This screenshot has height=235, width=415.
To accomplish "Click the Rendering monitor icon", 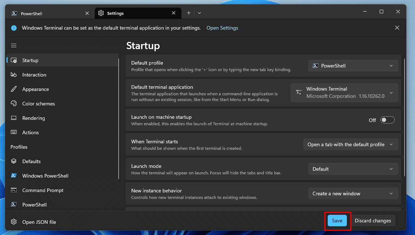I will (14, 118).
